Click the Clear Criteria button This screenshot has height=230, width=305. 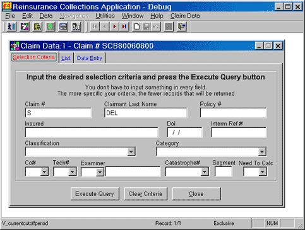145,193
